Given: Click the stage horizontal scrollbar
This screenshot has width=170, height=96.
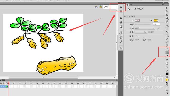Looking at the screenshot, I should click(43, 78).
